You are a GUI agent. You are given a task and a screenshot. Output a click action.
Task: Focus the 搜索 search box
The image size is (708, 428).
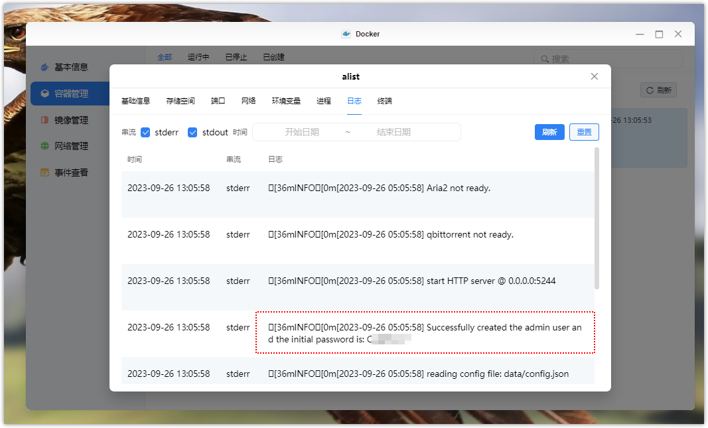click(608, 59)
